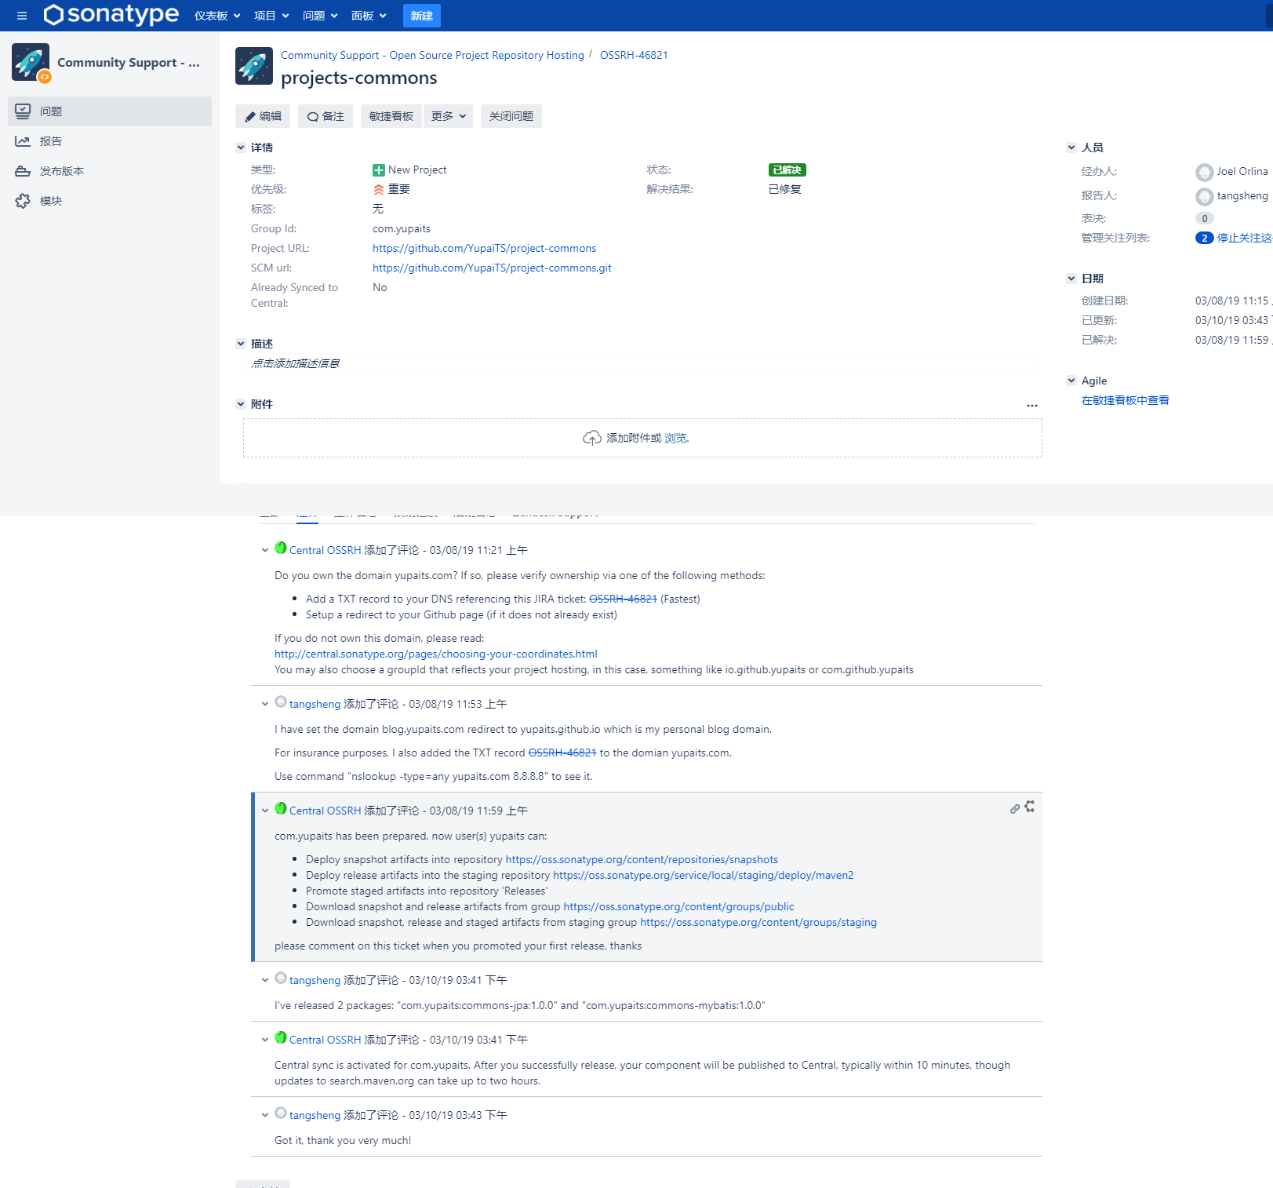The image size is (1273, 1188).
Task: Open the Dashboards menu
Action: pos(217,16)
